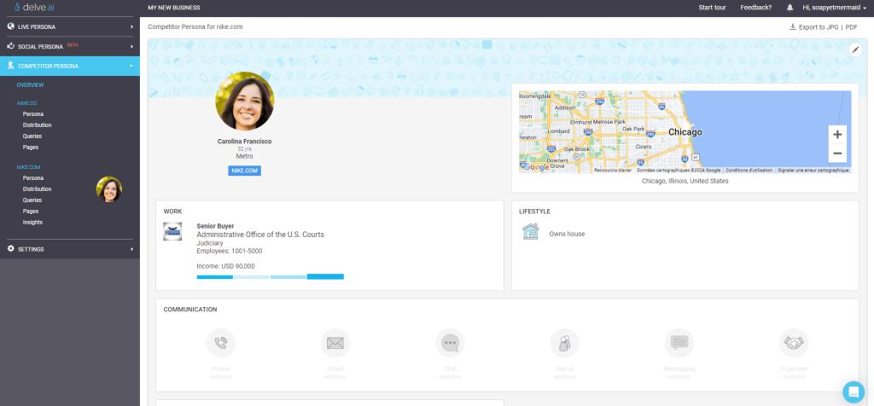Click Signaler une erreur cartographique link
Image resolution: width=874 pixels, height=406 pixels.
(x=813, y=171)
